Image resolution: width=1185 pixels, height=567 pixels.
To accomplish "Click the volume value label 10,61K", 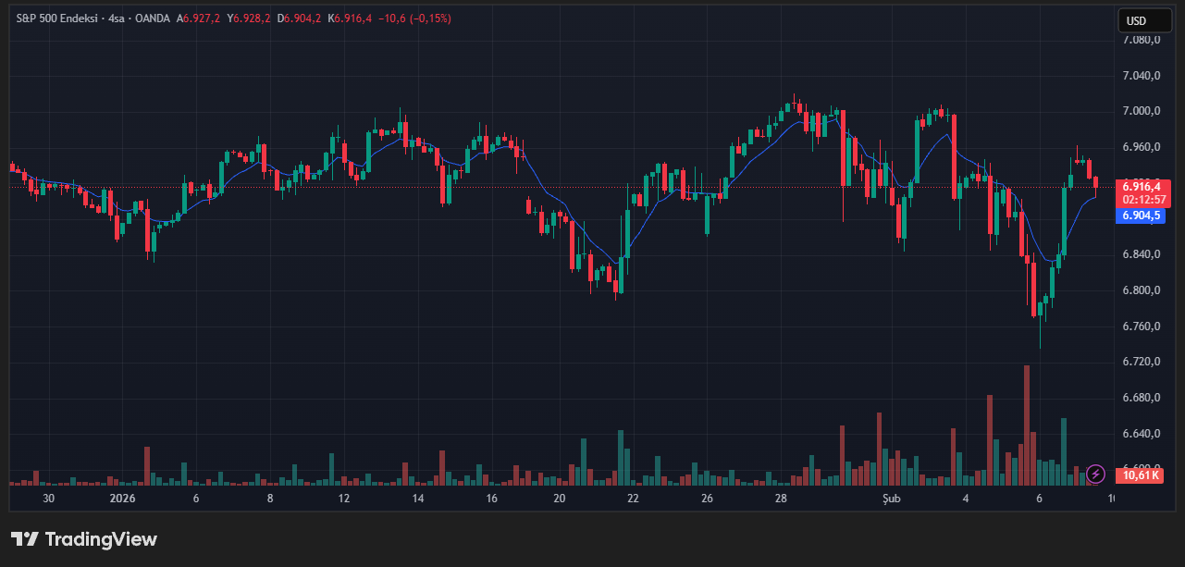I will (x=1141, y=475).
